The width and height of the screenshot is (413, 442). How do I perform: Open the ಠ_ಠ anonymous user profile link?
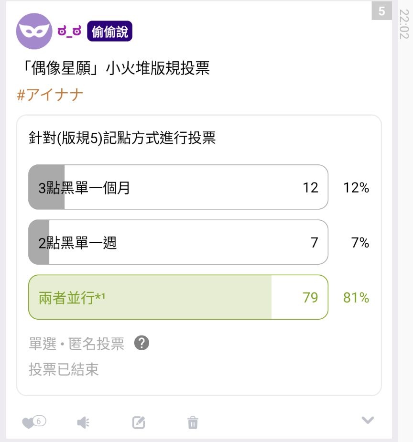69,31
